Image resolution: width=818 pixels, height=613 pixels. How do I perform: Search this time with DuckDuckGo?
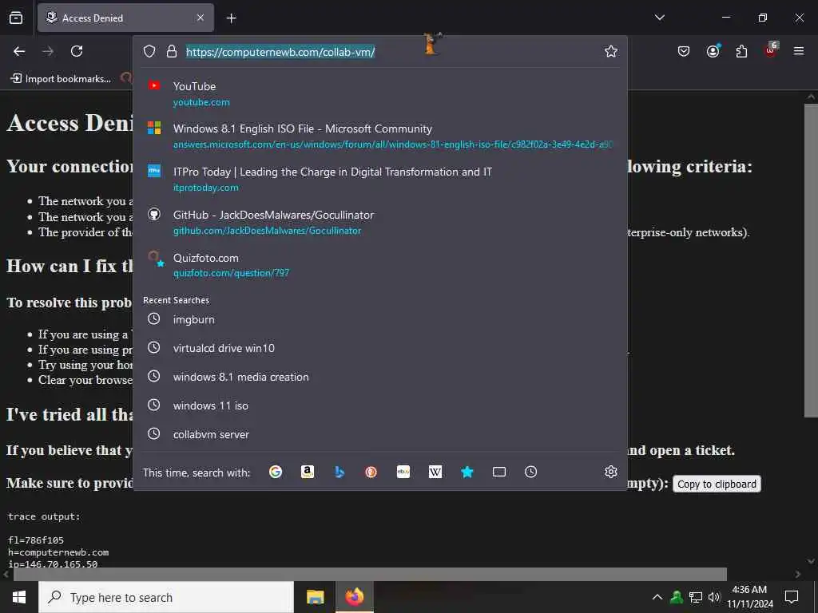coord(371,472)
